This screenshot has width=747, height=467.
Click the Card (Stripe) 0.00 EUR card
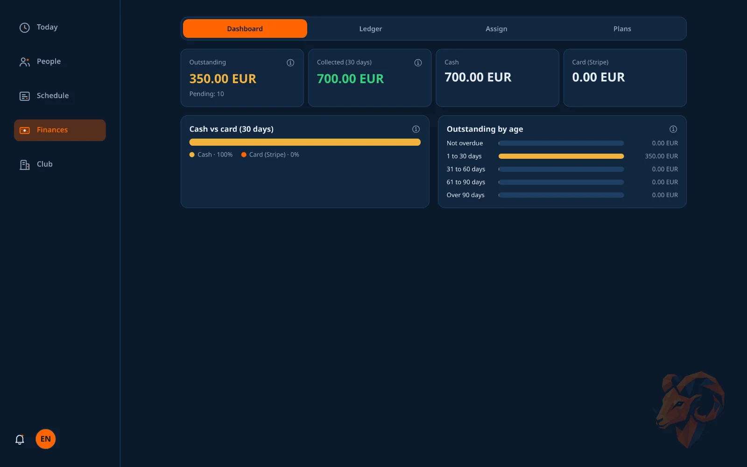coord(625,78)
